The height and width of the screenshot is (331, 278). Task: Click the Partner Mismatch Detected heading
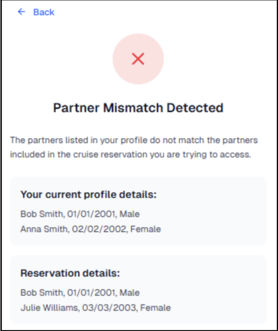(138, 108)
